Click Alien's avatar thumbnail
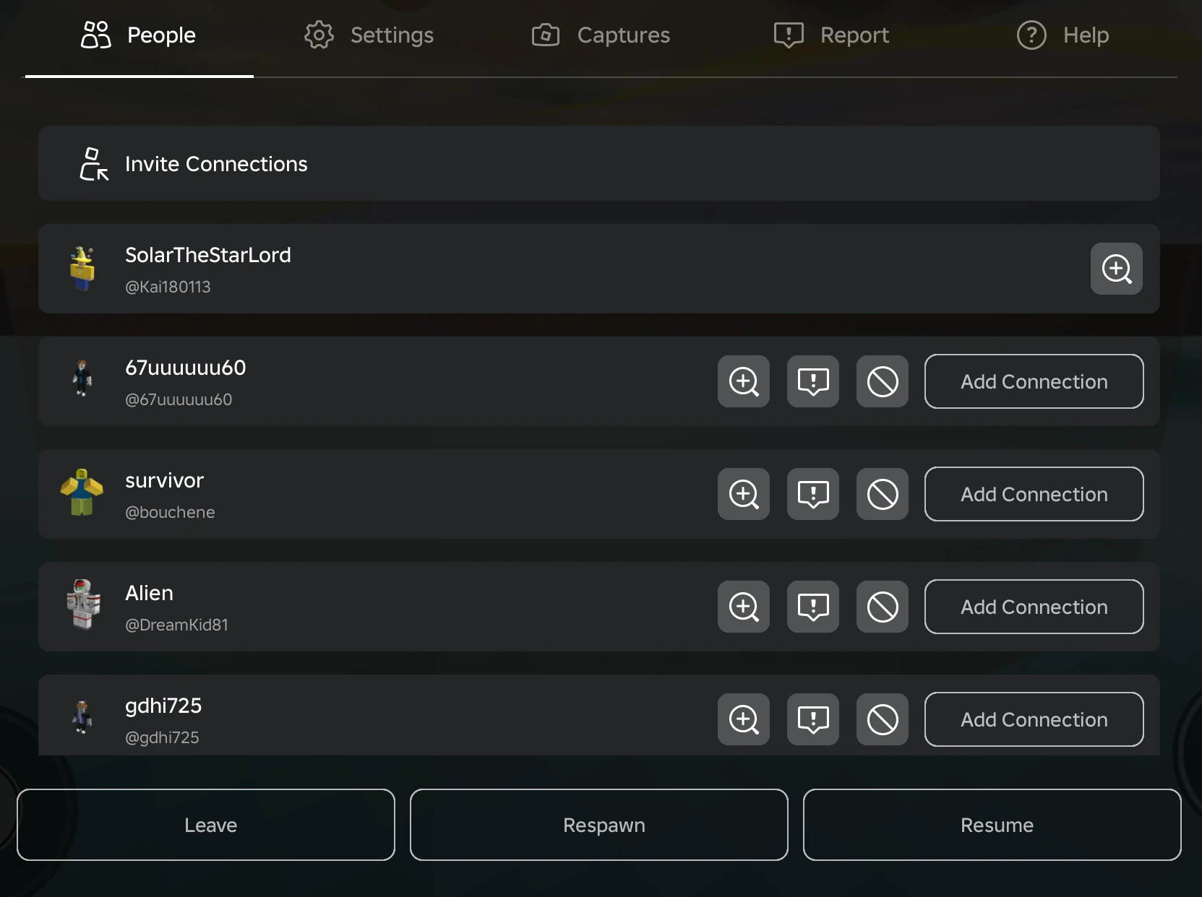This screenshot has width=1202, height=897. pos(82,605)
